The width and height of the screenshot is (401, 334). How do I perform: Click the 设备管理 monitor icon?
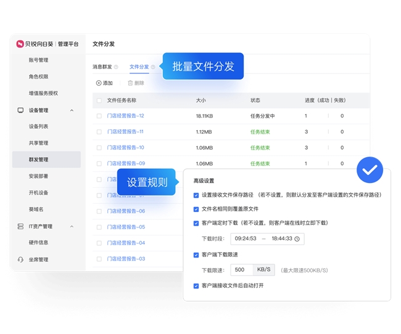(20, 110)
